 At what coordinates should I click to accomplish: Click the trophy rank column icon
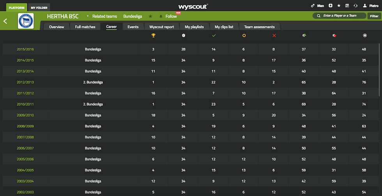[154, 36]
